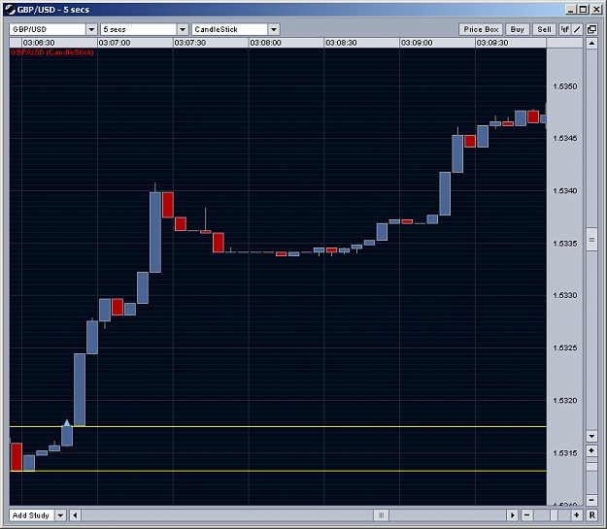Click the blue triangle entry marker on chart
The width and height of the screenshot is (607, 529).
tap(67, 422)
